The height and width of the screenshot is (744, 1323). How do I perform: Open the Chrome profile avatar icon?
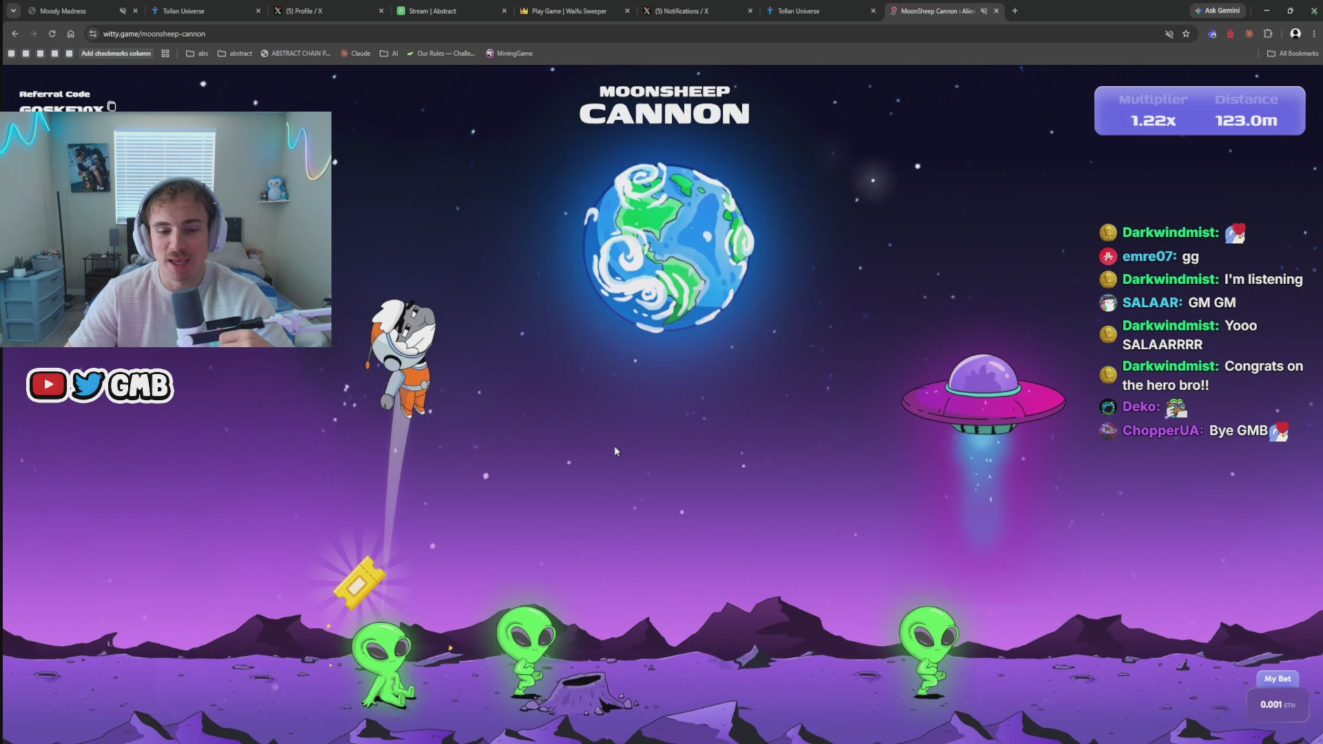point(1295,34)
